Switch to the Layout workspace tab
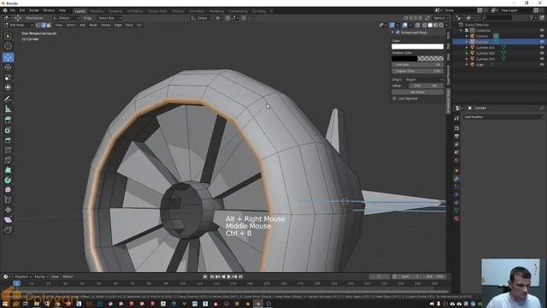The height and width of the screenshot is (308, 547). pos(79,11)
